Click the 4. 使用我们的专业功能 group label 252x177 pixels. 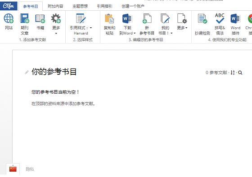coord(227,40)
